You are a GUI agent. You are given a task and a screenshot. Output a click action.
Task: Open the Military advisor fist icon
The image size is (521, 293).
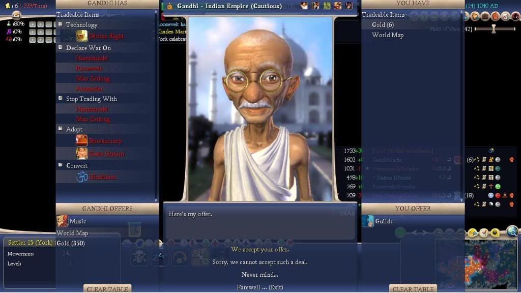(x=496, y=16)
